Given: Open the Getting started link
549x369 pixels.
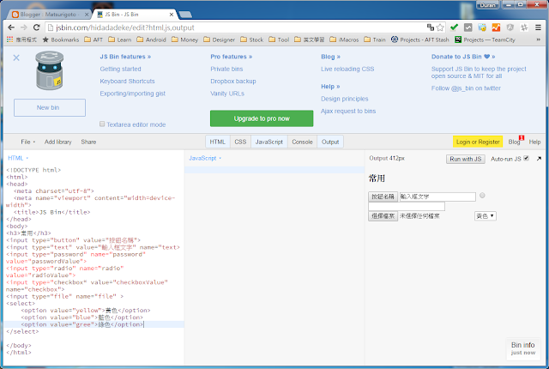Looking at the screenshot, I should point(120,69).
